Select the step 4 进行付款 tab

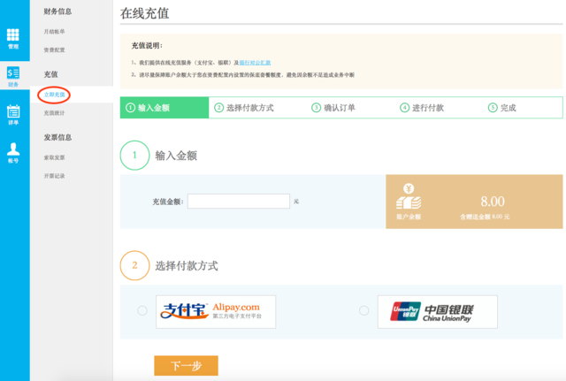422,108
